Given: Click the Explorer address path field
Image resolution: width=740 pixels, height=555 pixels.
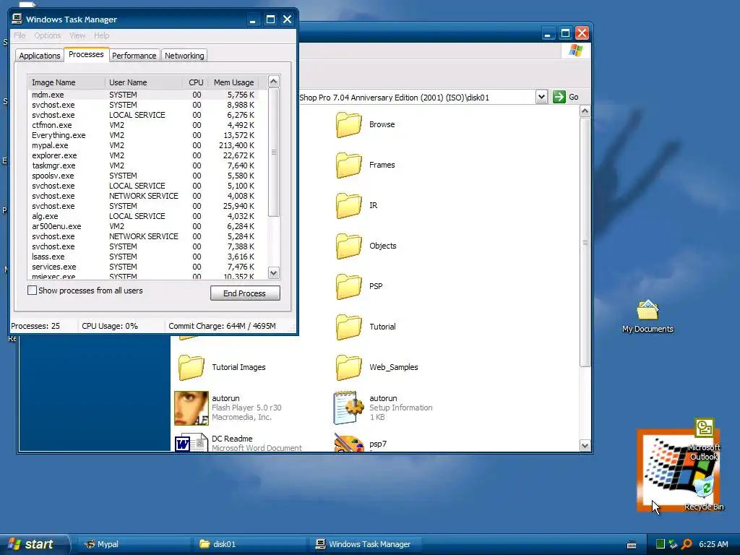Looking at the screenshot, I should point(418,98).
